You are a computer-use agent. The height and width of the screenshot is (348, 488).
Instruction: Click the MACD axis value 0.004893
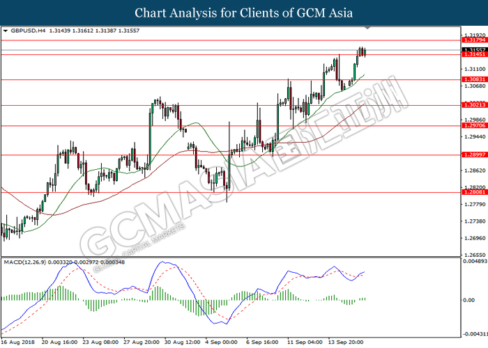tap(475, 261)
